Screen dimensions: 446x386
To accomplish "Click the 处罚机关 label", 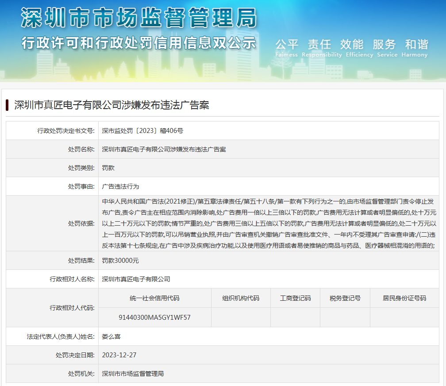I will (x=81, y=374).
